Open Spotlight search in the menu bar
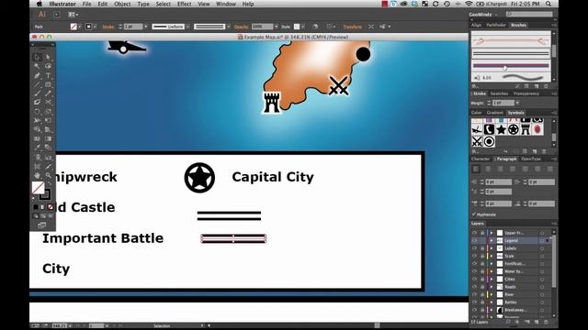This screenshot has height=330, width=588. (x=548, y=4)
